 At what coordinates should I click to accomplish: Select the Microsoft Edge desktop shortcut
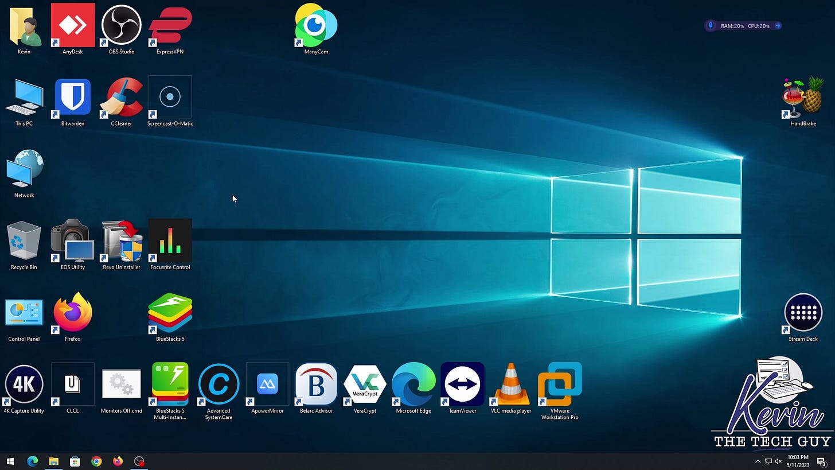[x=413, y=389]
